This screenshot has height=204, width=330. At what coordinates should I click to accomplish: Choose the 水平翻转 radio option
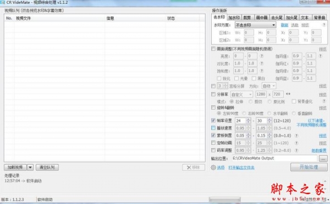(x=269, y=114)
